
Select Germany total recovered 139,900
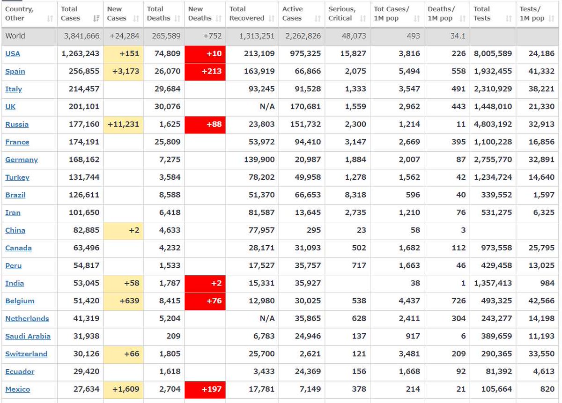(259, 160)
